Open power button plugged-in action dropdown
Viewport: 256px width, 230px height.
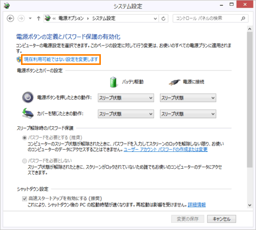tap(188, 98)
